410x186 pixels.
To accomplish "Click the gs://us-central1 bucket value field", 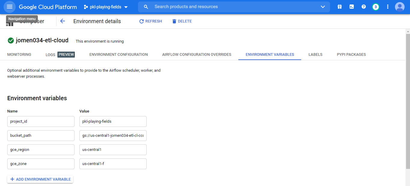I will 113,136.
